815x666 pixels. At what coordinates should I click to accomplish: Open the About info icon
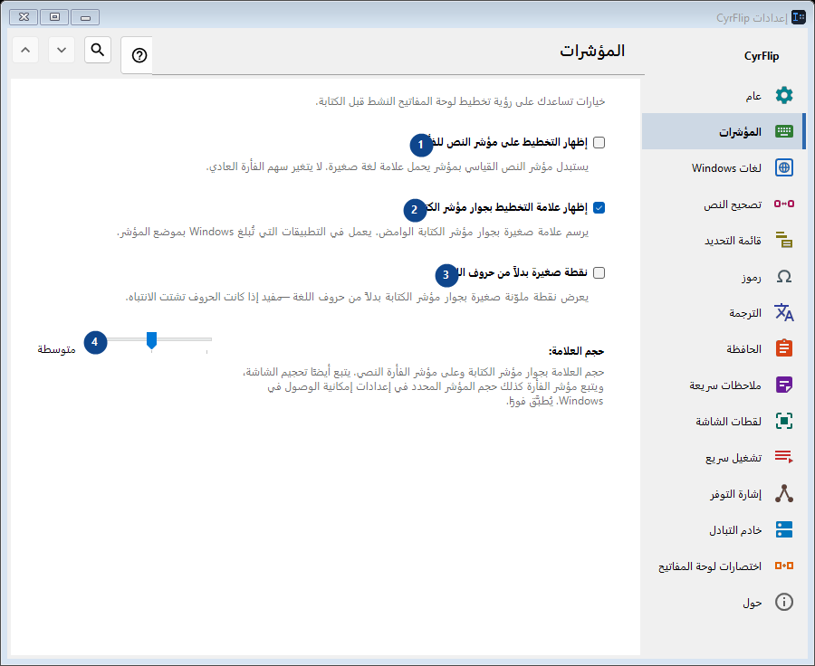pyautogui.click(x=784, y=602)
